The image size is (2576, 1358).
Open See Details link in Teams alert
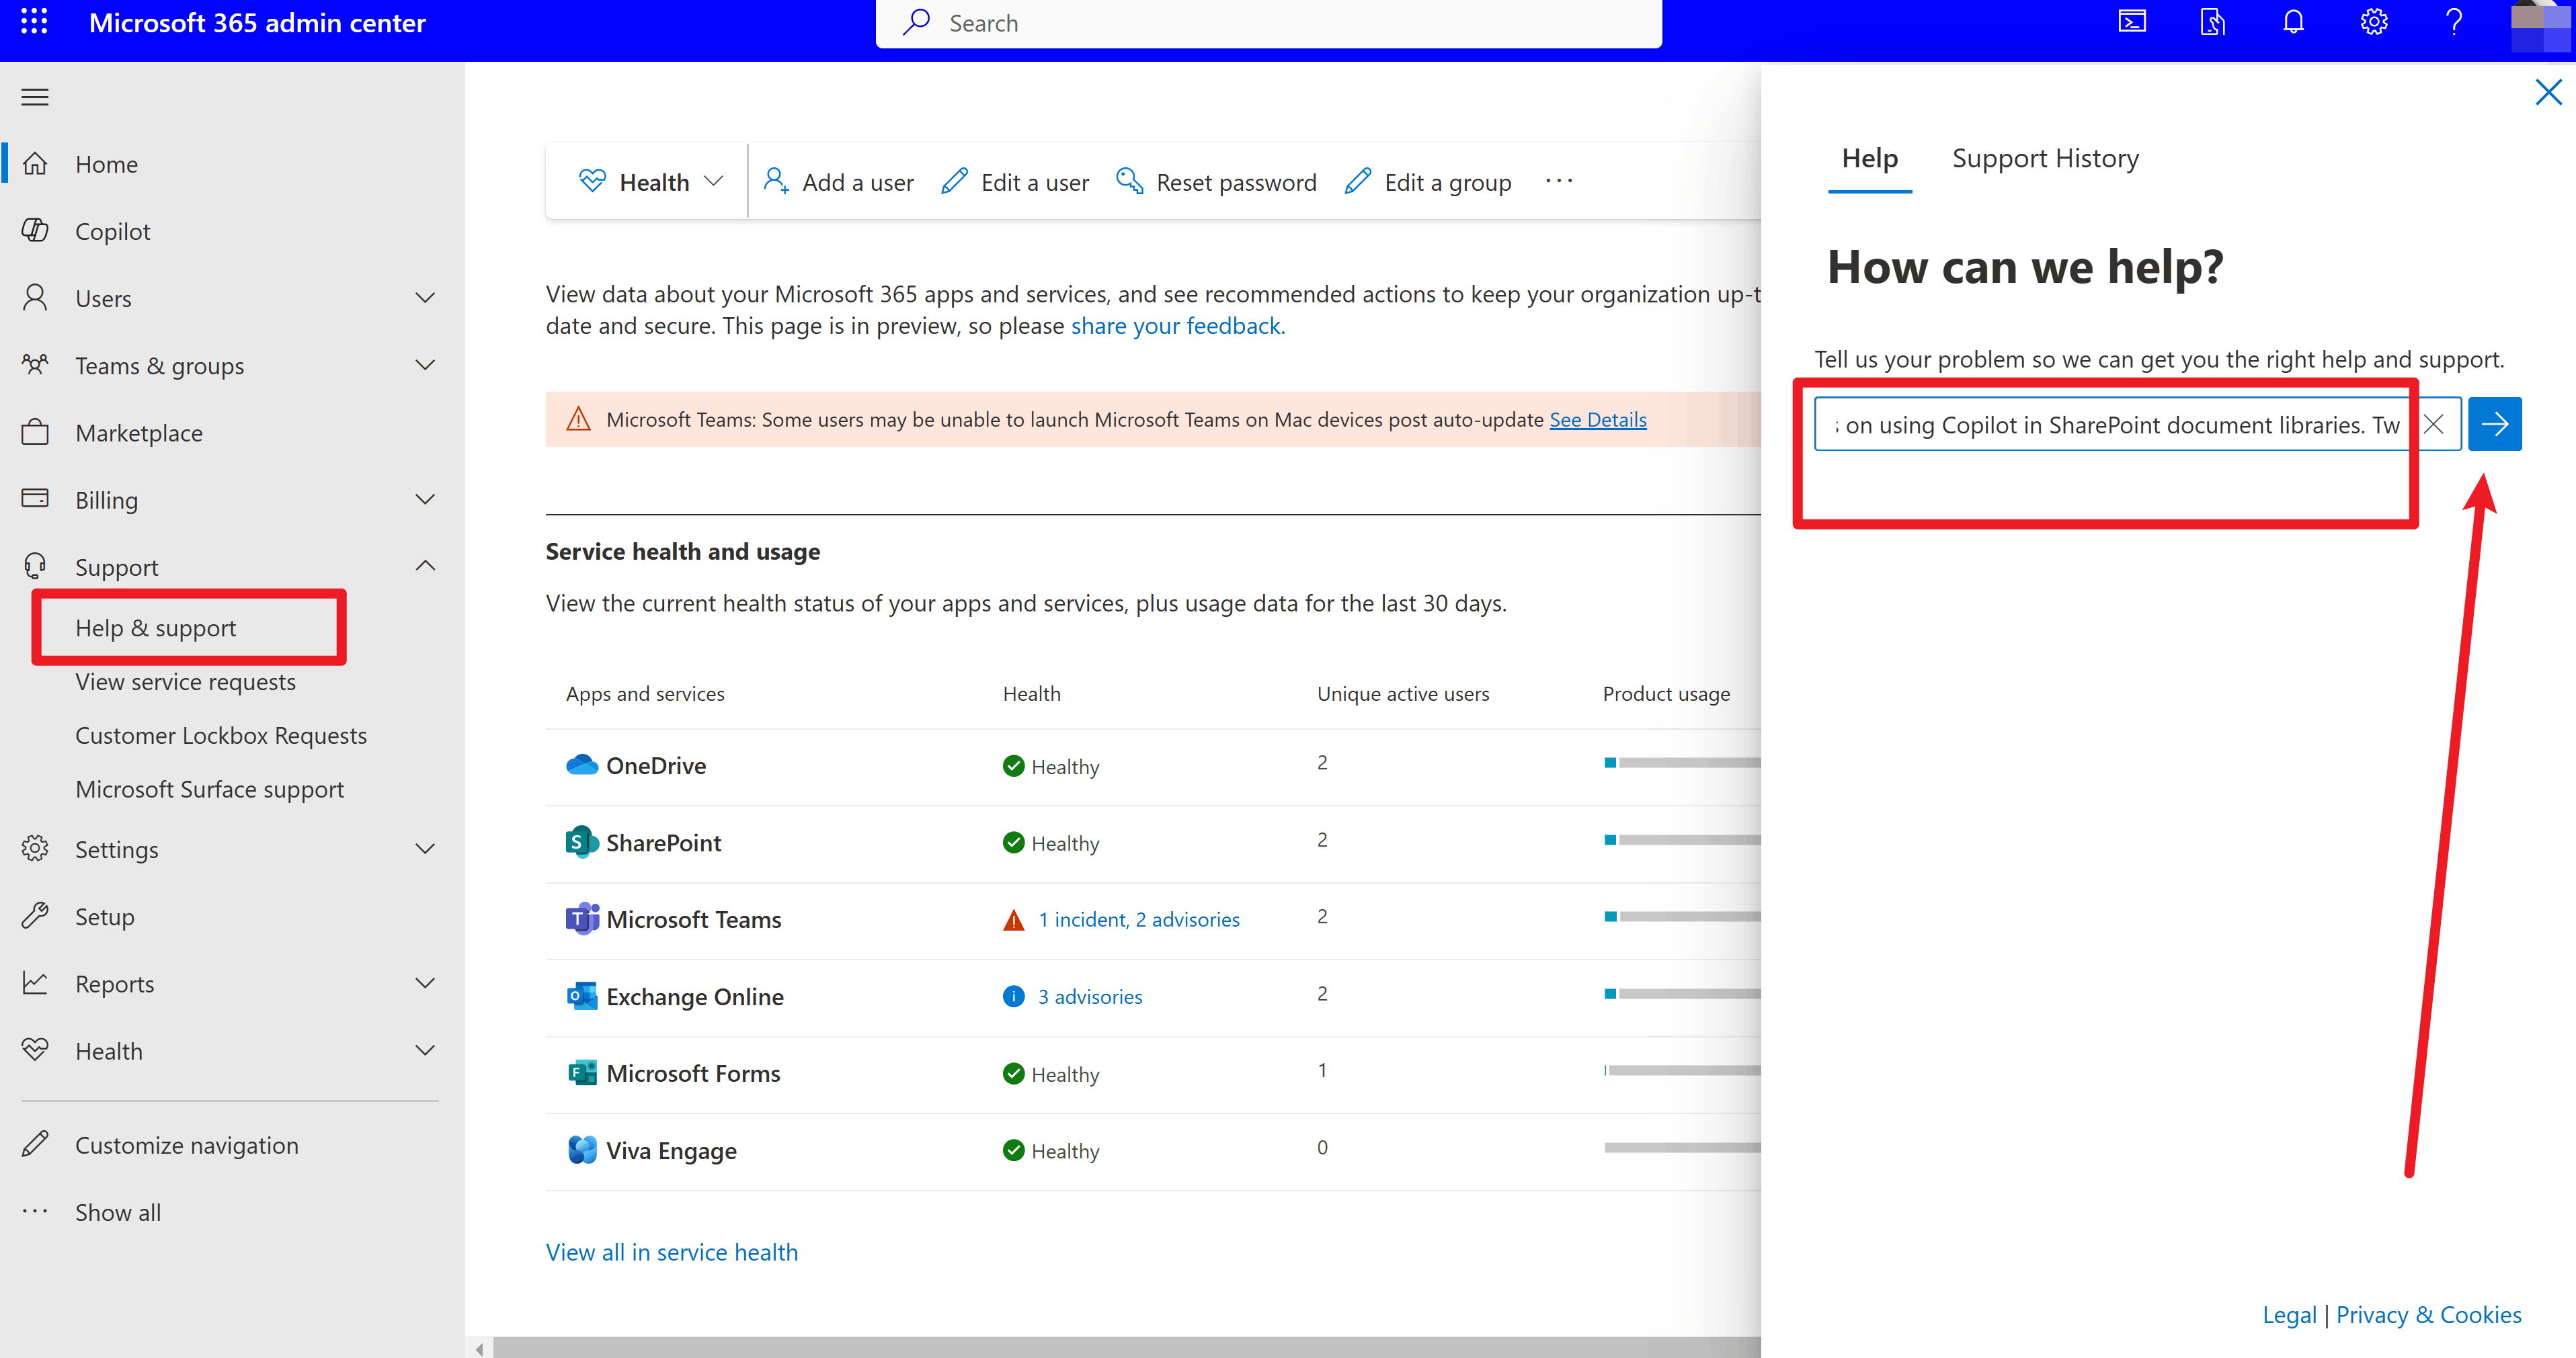click(1598, 420)
